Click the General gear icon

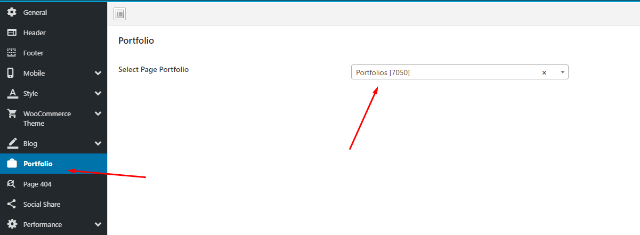click(x=12, y=12)
